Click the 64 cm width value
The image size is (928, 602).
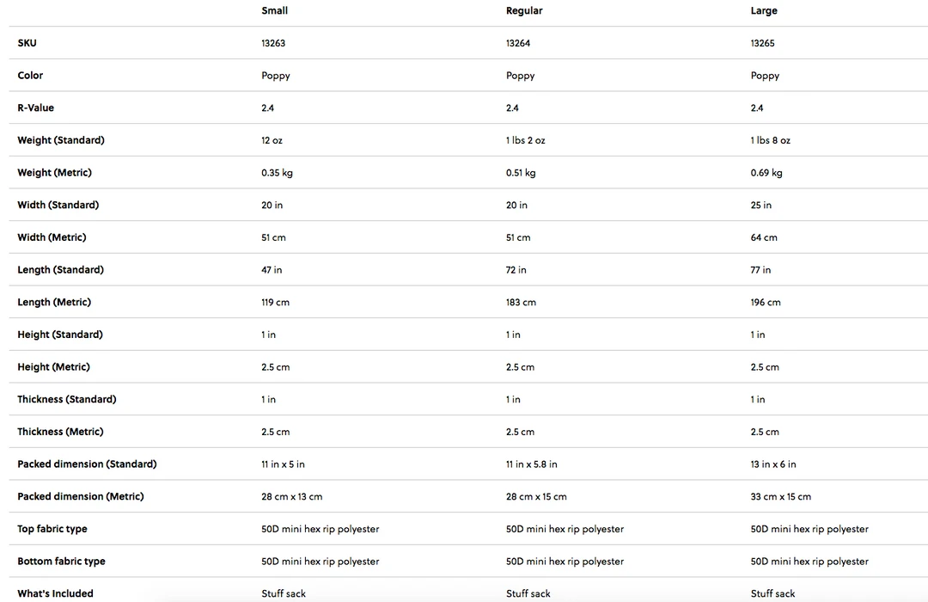click(764, 237)
